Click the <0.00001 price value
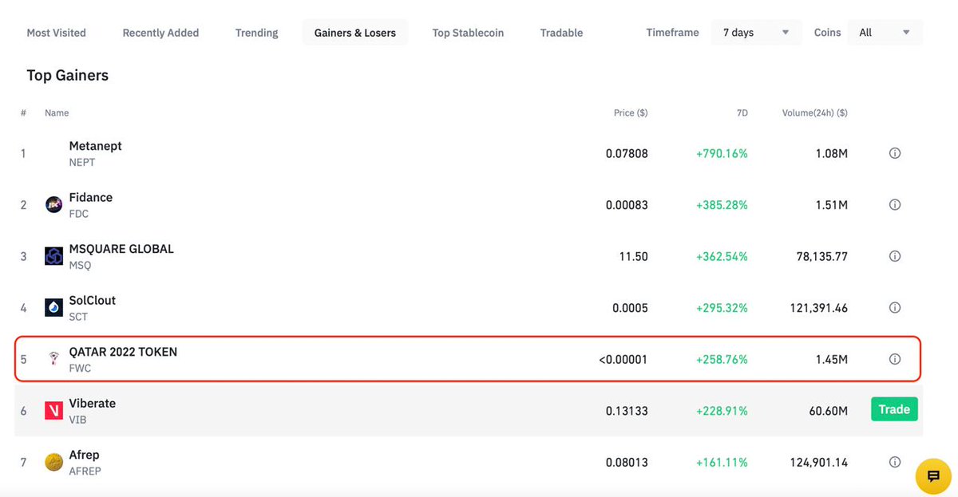Screen dimensions: 958x497 623,360
